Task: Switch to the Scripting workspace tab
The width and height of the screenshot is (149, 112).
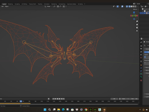Action: click(x=80, y=4)
